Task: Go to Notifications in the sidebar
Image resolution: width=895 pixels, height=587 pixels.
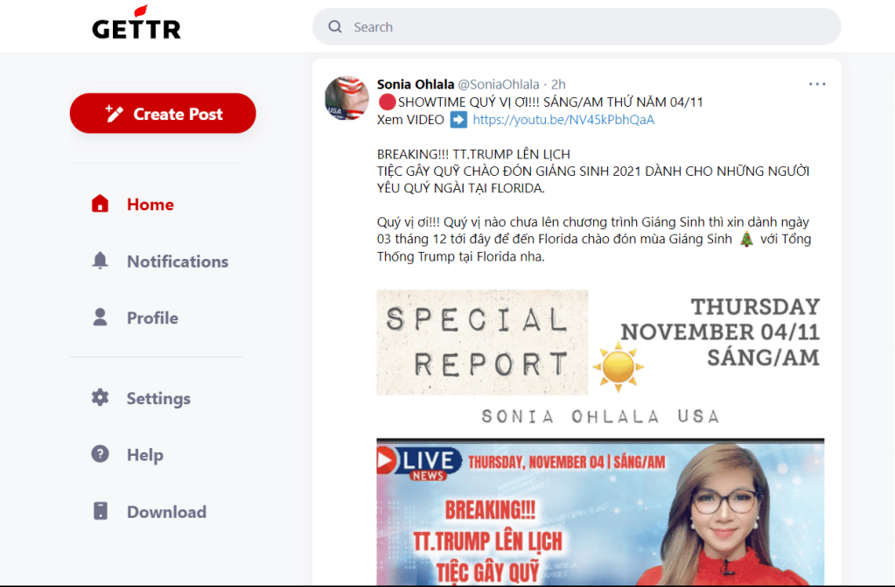Action: pos(177,262)
